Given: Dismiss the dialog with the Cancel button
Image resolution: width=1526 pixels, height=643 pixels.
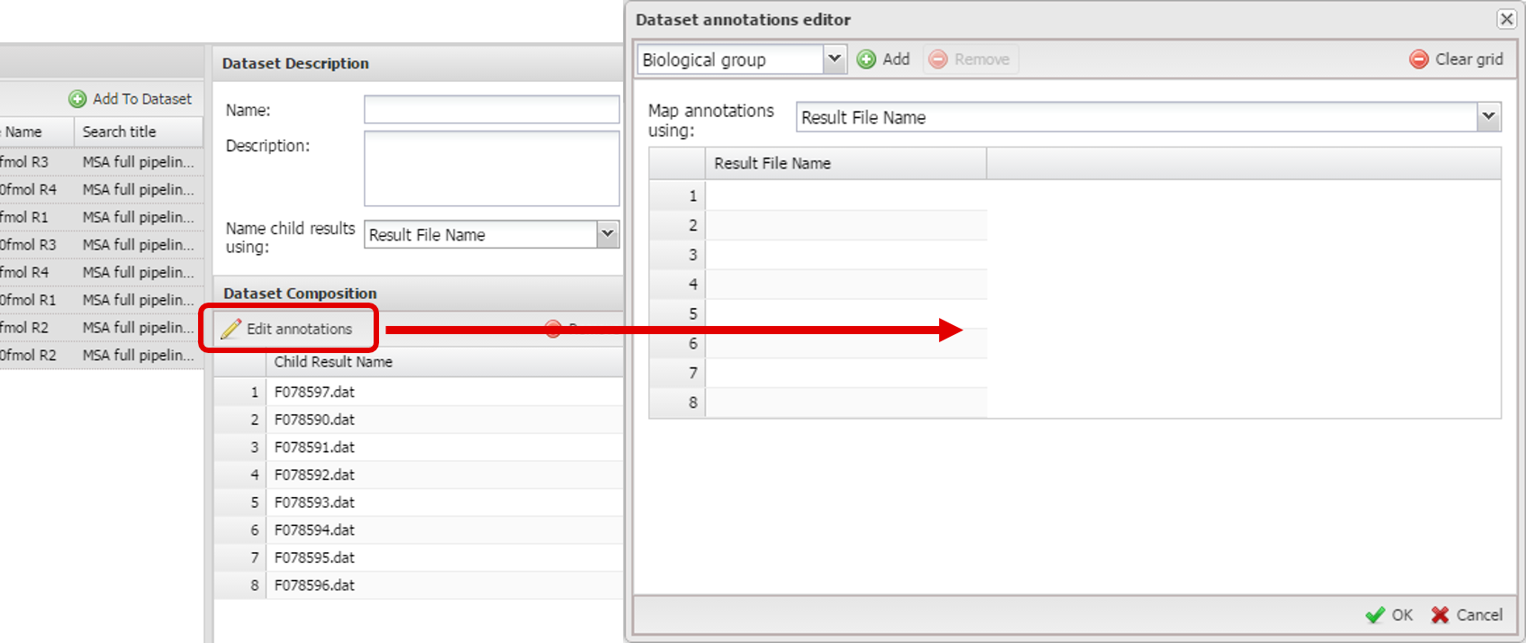Looking at the screenshot, I should point(1467,615).
